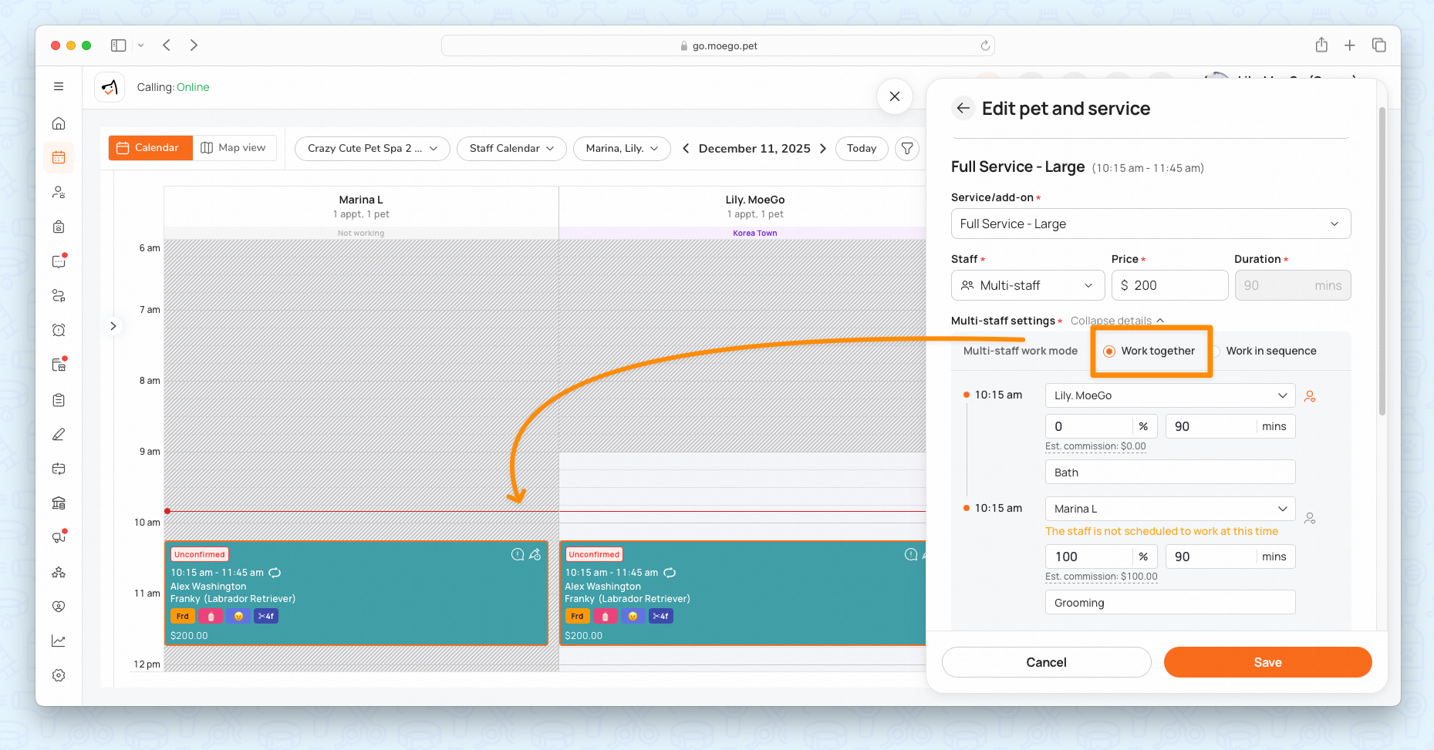Open the Calendar sidebar icon
Image resolution: width=1434 pixels, height=750 pixels.
point(59,158)
